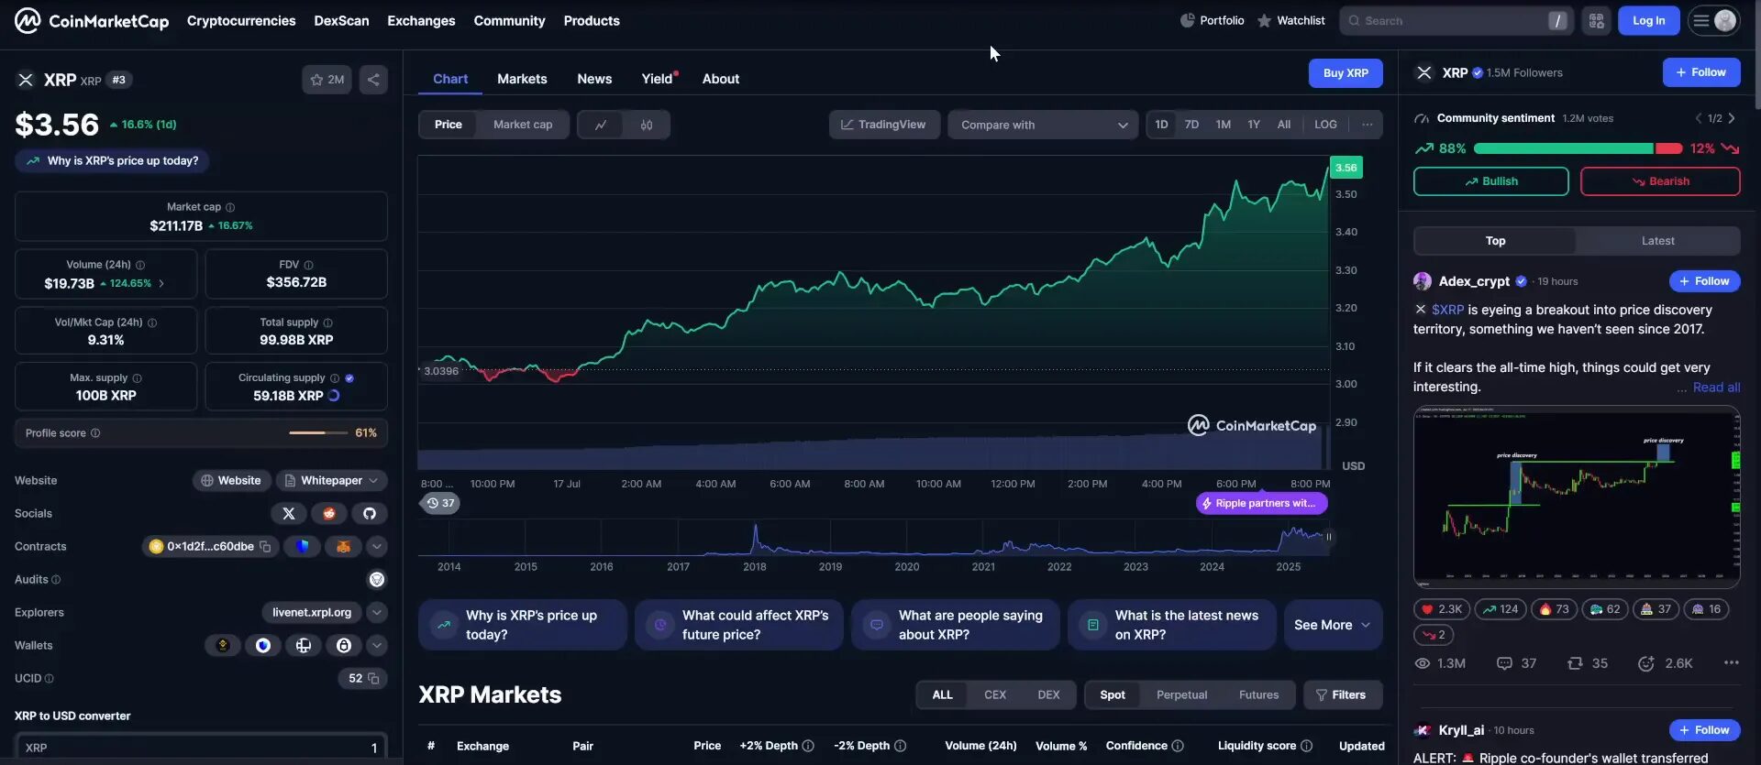The image size is (1761, 765).
Task: Click the Buy XRP button
Action: [x=1345, y=73]
